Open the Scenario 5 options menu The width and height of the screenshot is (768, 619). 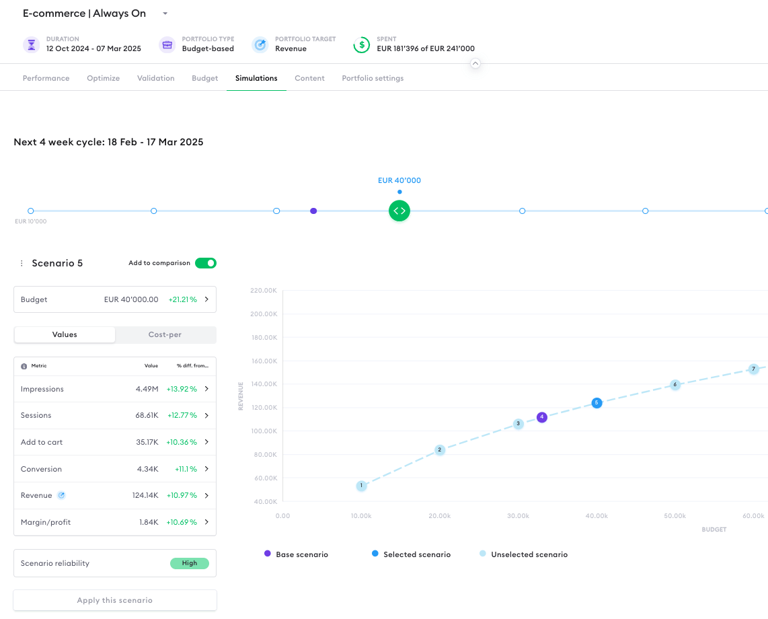click(22, 263)
